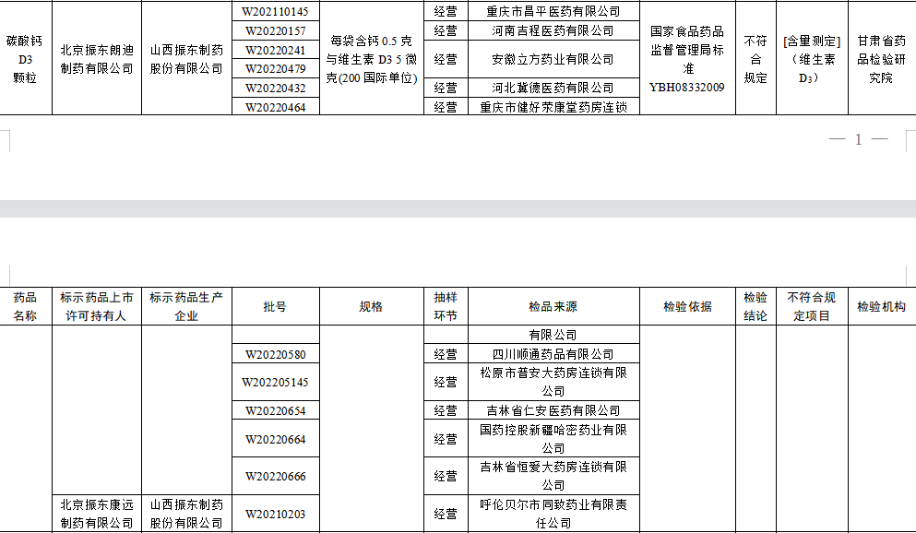Click the 检验机构 column header
The width and height of the screenshot is (916, 533).
[x=882, y=306]
